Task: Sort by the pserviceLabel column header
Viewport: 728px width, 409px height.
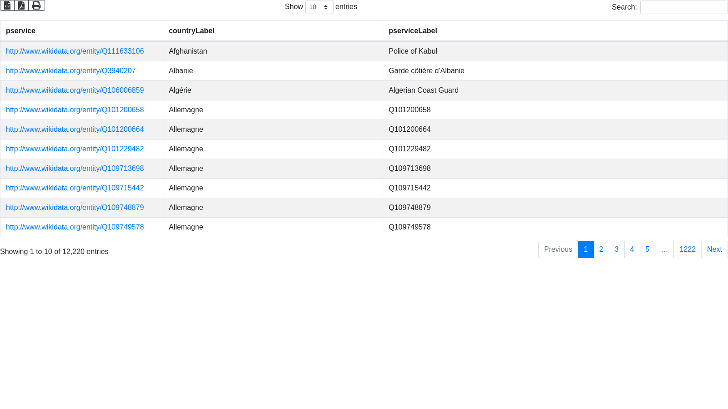Action: 413,31
